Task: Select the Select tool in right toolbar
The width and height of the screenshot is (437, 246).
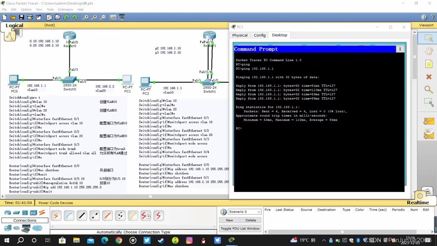Action: (428, 38)
